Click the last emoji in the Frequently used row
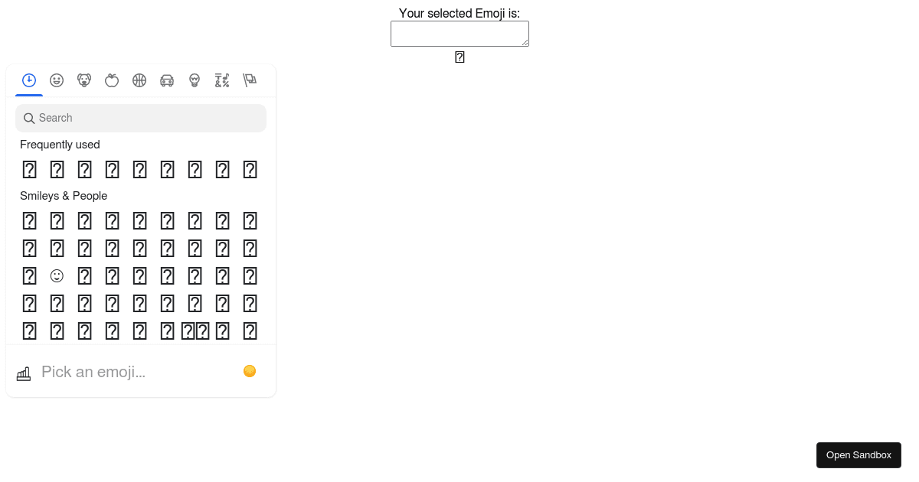Image resolution: width=919 pixels, height=482 pixels. click(x=250, y=169)
